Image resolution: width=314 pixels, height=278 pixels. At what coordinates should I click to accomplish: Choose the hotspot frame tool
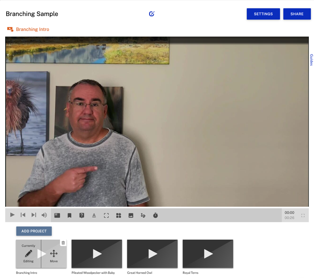106,216
